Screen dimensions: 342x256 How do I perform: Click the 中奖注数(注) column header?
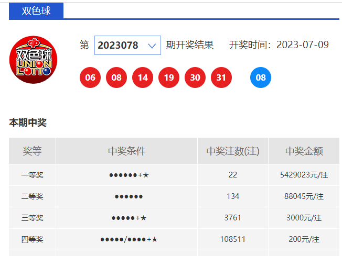pos(233,151)
